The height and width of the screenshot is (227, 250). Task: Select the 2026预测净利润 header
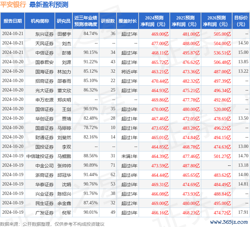pyautogui.click(x=217, y=21)
